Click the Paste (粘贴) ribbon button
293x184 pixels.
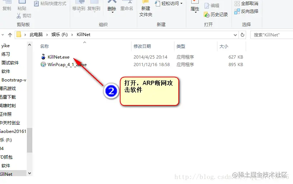22,6
